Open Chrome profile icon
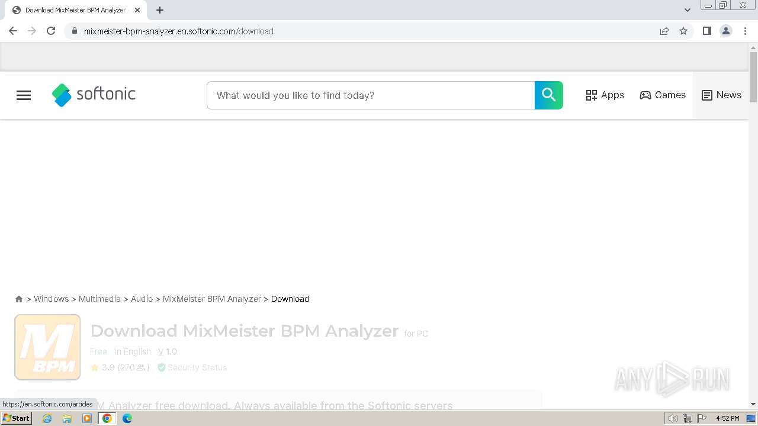Viewport: 758px width, 426px height. click(726, 31)
